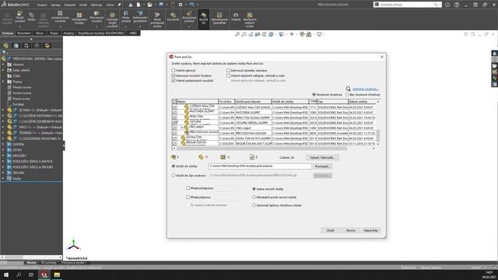
Task: Open dropdown arrow under Rozložený pohled
Action: click(x=189, y=26)
